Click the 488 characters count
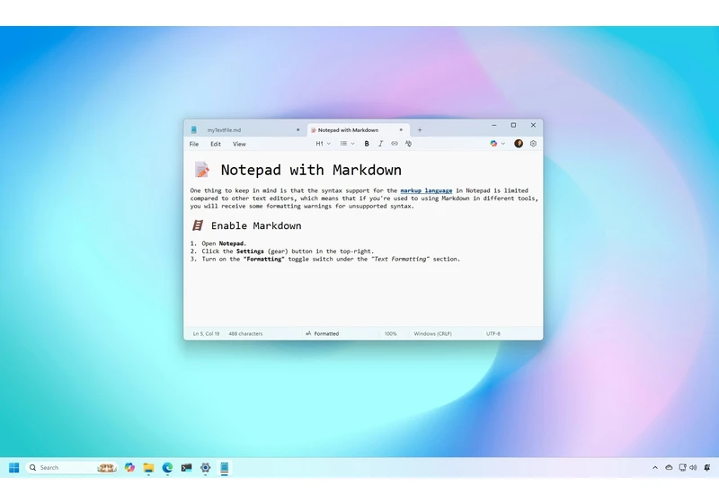 pyautogui.click(x=245, y=333)
